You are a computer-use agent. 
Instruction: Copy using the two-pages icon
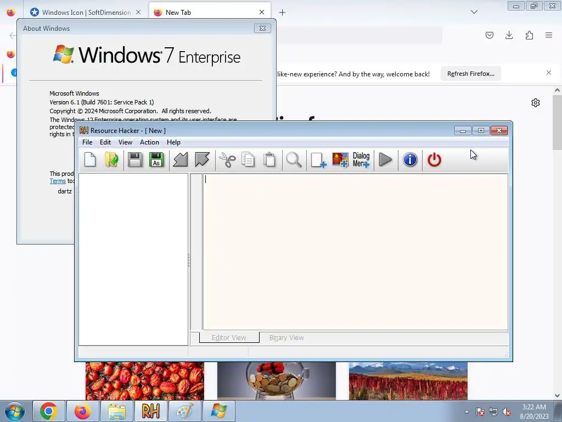[x=248, y=160]
